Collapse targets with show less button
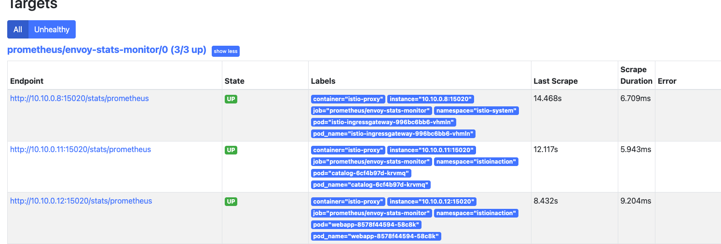 [226, 51]
